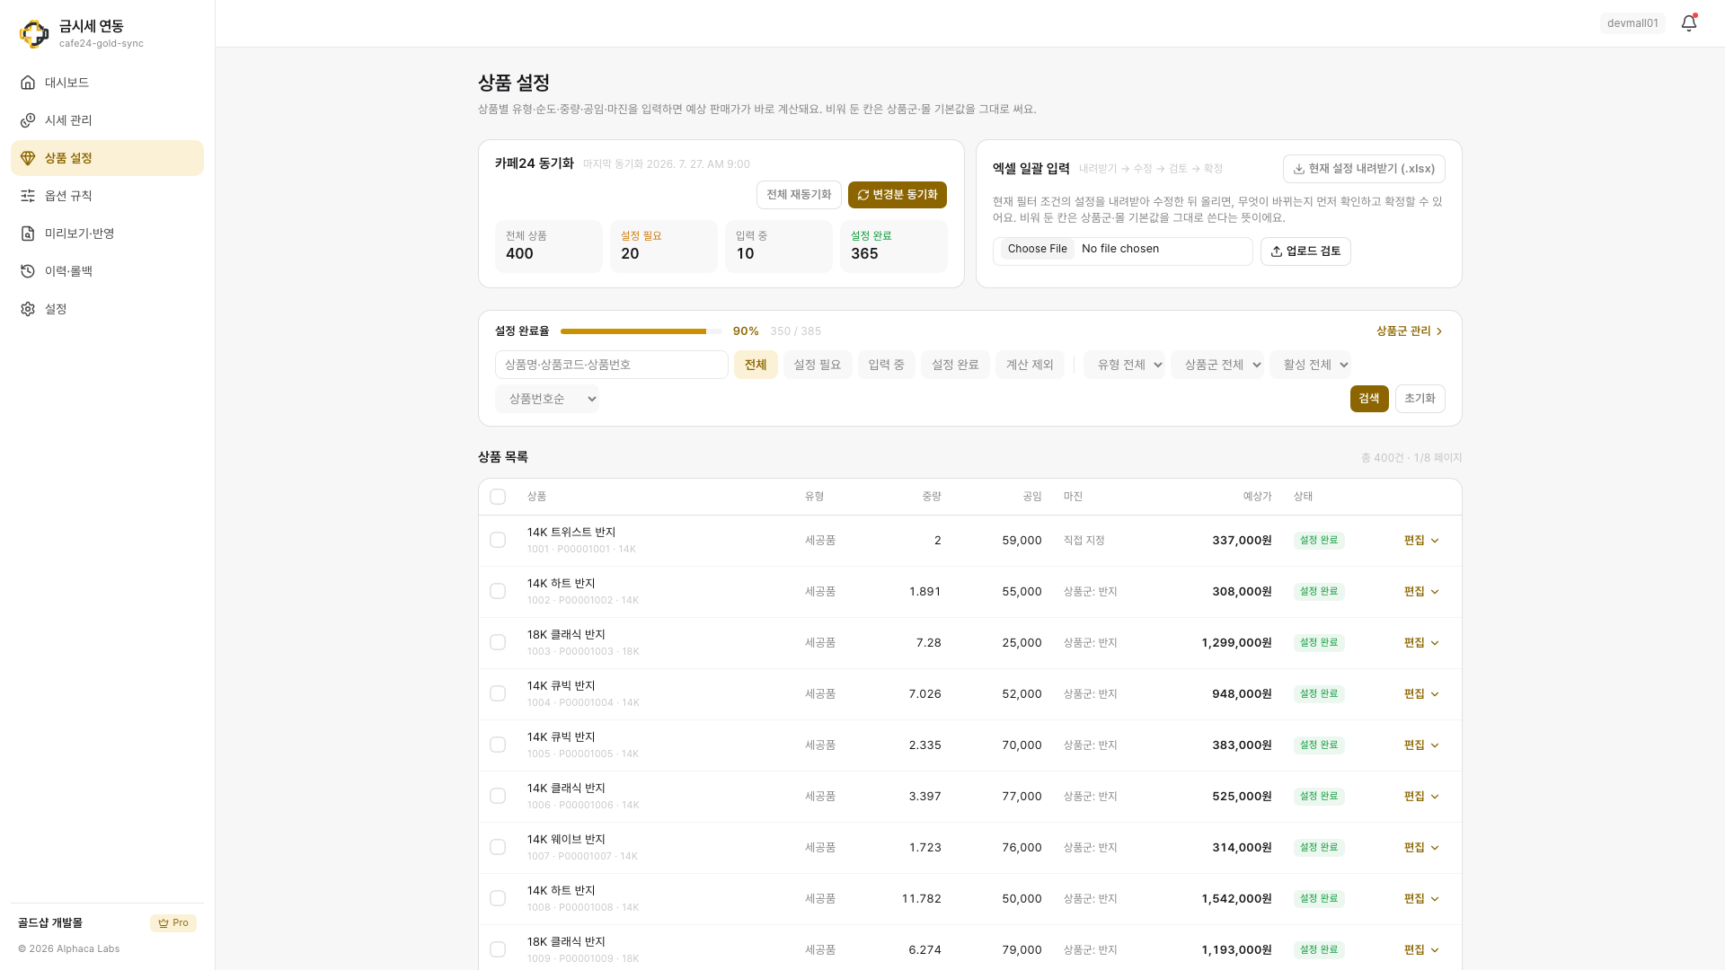
Task: Expand 편집 for product 1008
Action: pyautogui.click(x=1421, y=899)
